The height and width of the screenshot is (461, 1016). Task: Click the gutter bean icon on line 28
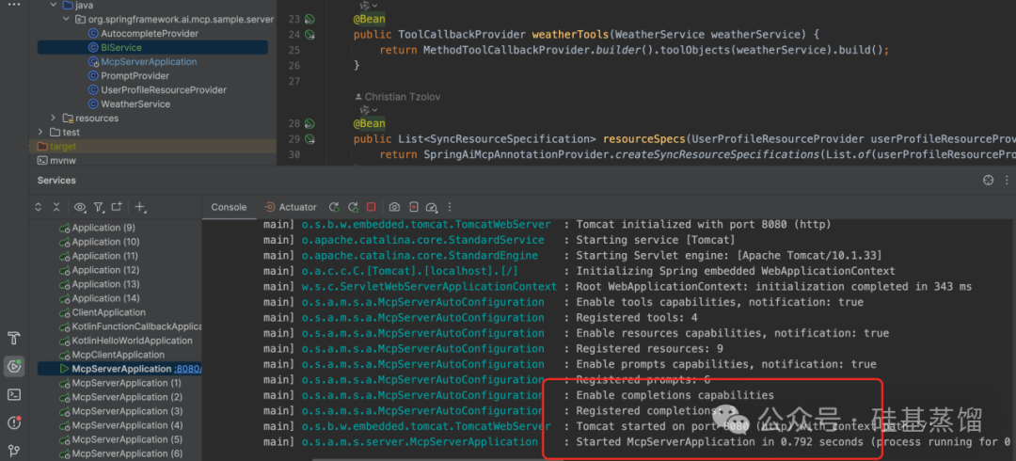310,123
